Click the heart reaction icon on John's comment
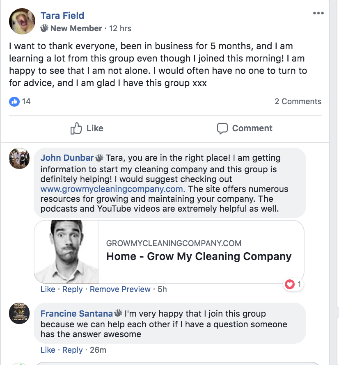This screenshot has width=339, height=365. pos(290,284)
